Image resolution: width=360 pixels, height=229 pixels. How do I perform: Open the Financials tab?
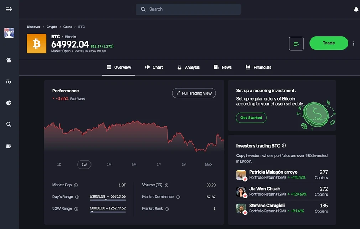click(x=258, y=67)
